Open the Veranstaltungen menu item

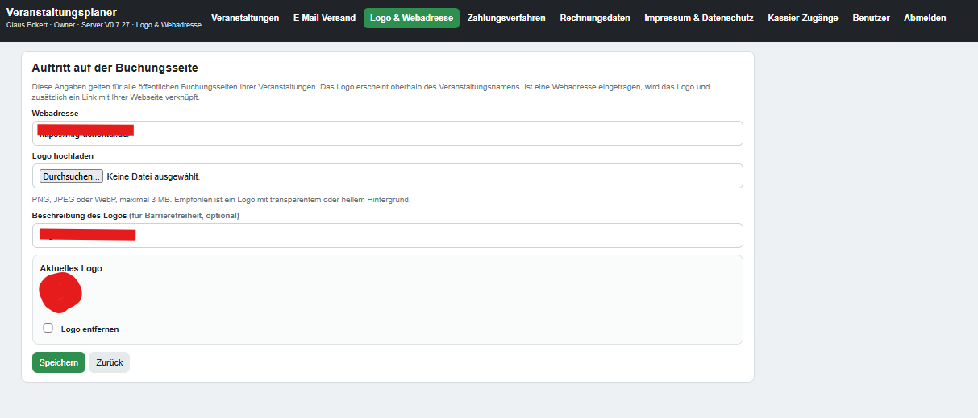tap(245, 18)
